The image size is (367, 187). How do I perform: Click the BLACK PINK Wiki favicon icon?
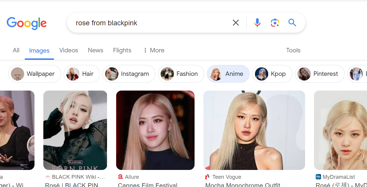tap(47, 177)
